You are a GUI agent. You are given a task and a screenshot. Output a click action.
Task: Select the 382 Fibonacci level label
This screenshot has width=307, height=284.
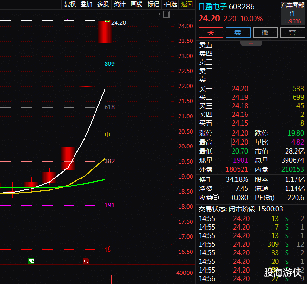[109, 161]
